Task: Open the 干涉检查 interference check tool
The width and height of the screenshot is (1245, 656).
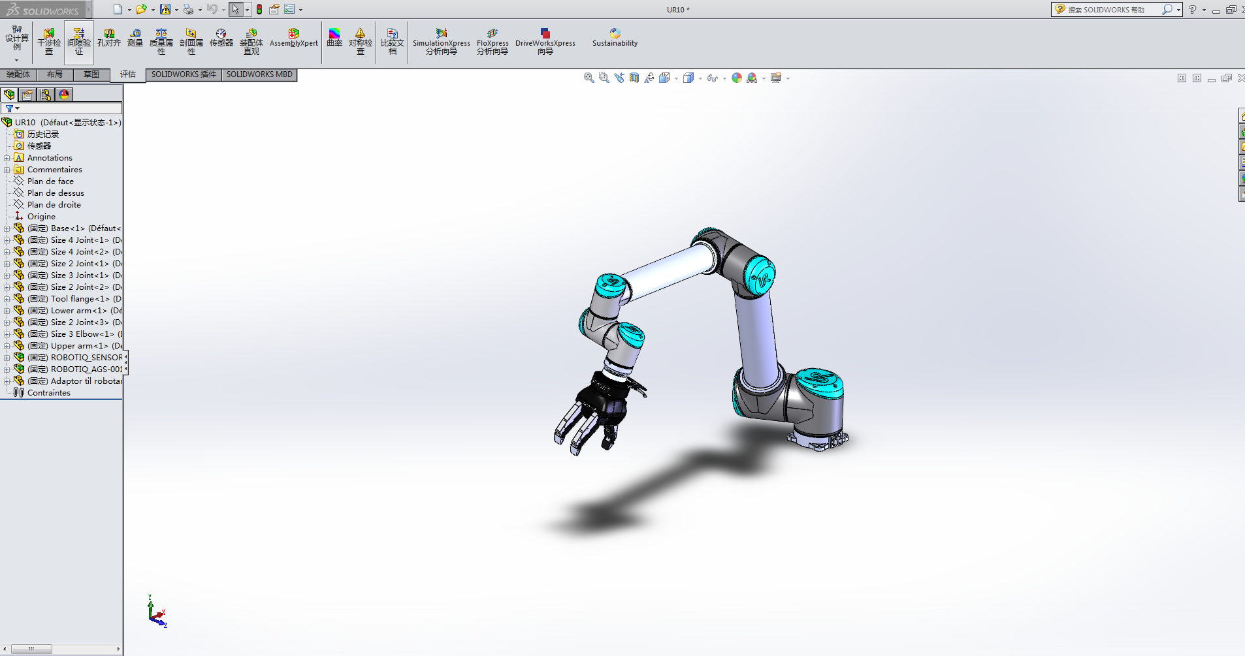Action: pos(49,41)
